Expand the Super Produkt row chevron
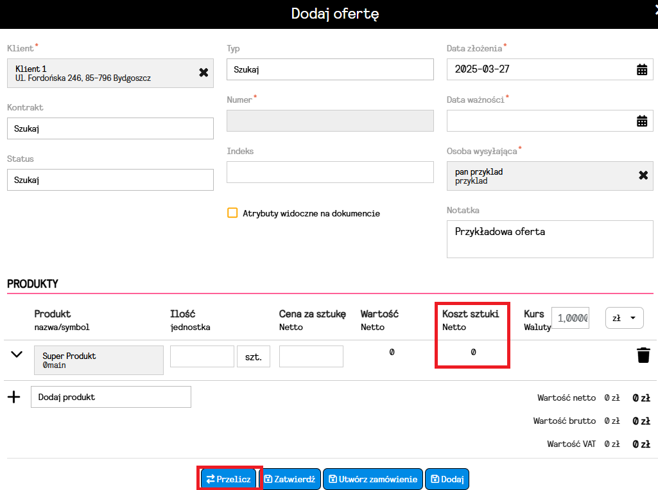 coord(17,354)
